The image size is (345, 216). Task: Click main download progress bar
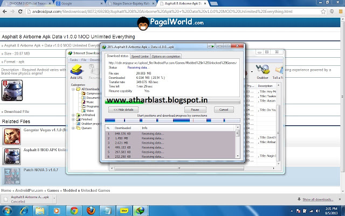pyautogui.click(x=172, y=102)
